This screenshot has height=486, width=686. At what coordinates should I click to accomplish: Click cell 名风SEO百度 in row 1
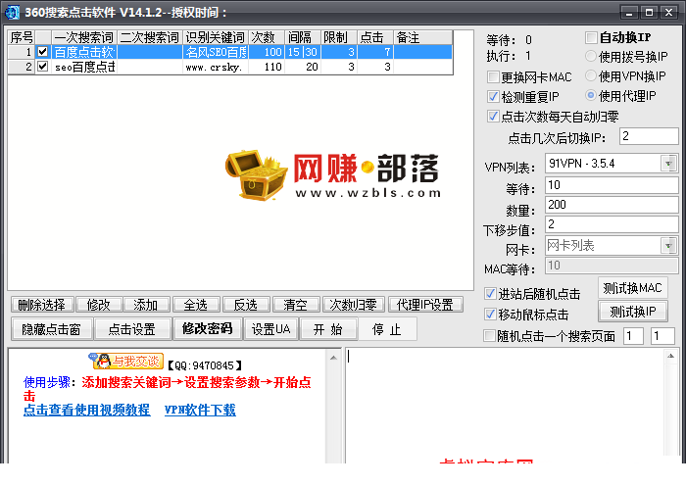pos(216,52)
